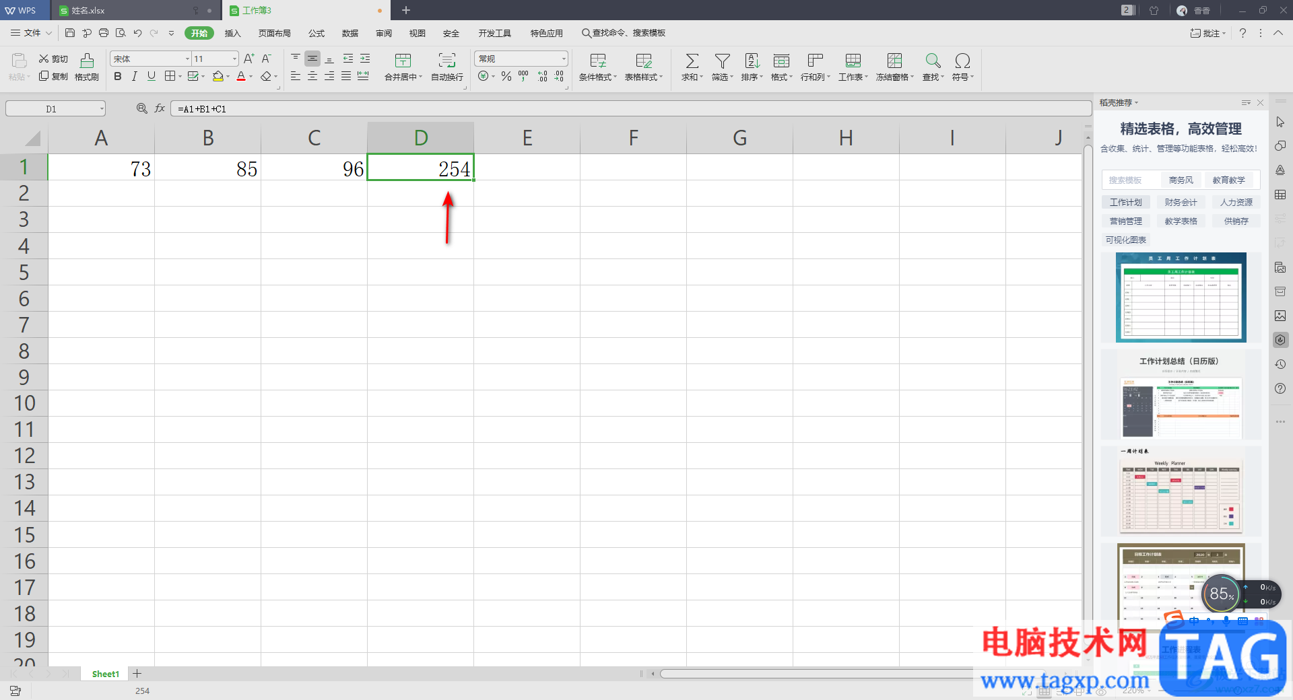Click the Cut (剪切) scissors icon
This screenshot has height=700, width=1293.
[44, 59]
